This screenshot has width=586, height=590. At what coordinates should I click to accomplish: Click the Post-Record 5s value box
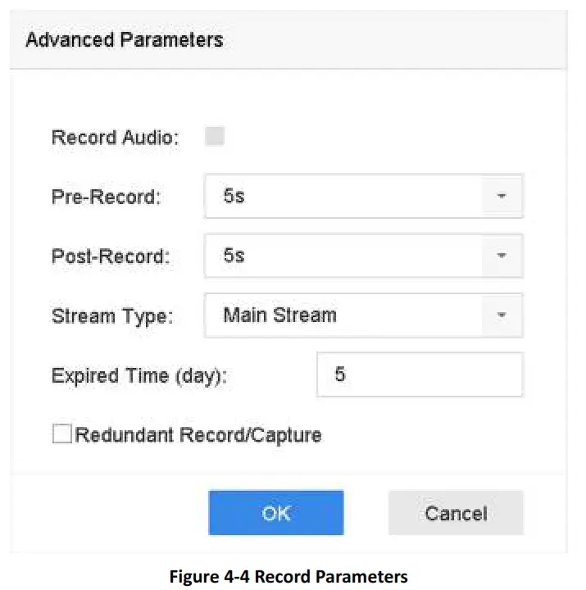click(344, 256)
